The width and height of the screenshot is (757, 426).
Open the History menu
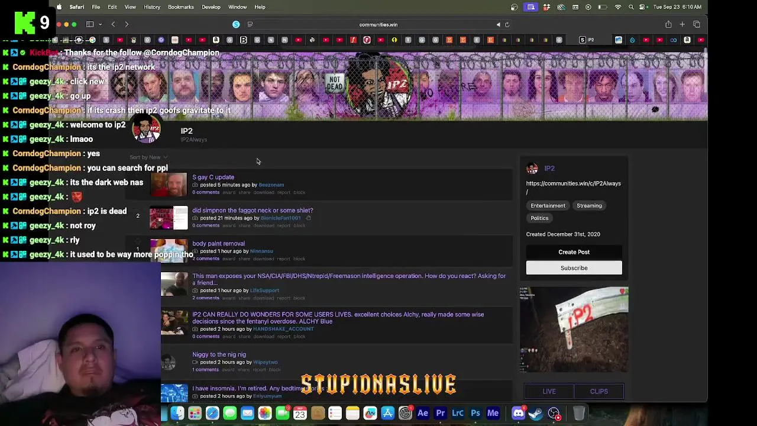[x=152, y=7]
